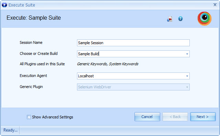Click the Show Advanced Settings label text
Viewport: 220px width, 136px height.
(53, 117)
